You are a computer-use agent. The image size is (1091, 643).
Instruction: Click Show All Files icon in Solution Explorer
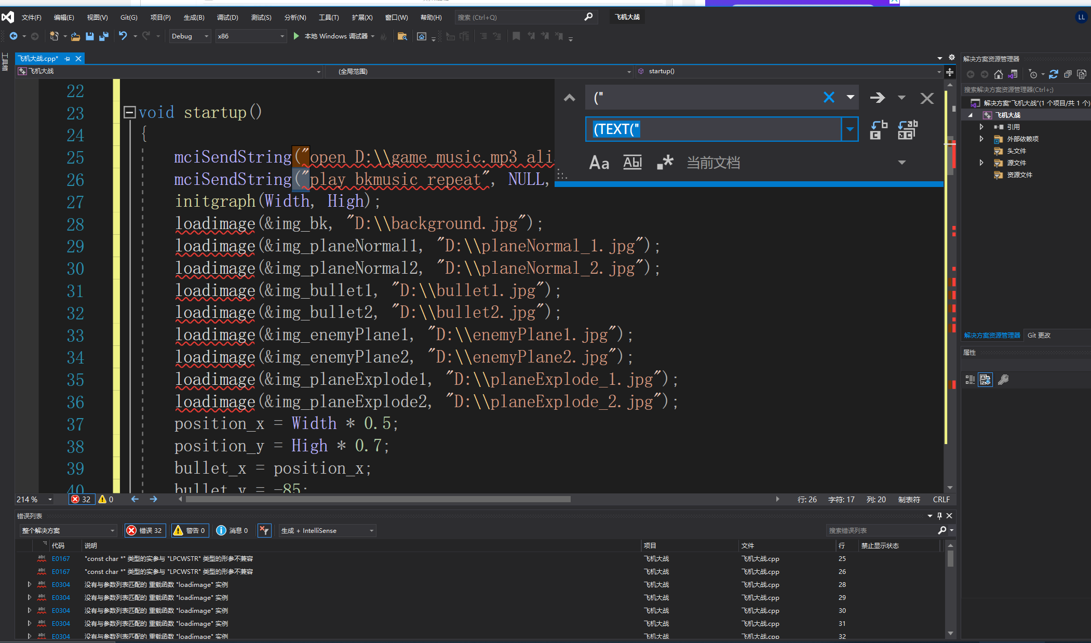(x=1082, y=74)
